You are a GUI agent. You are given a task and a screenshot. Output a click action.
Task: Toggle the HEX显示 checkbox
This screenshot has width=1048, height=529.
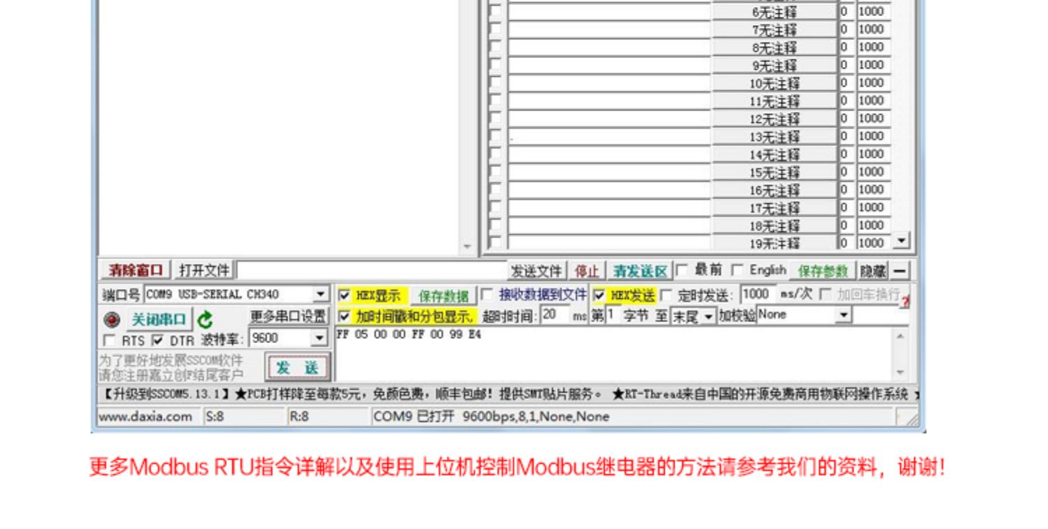tap(344, 296)
